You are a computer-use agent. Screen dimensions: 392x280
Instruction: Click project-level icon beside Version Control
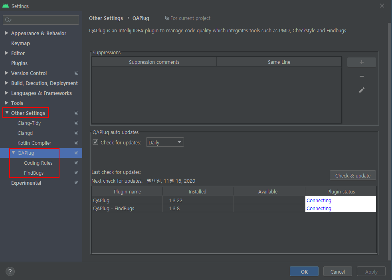pos(77,73)
